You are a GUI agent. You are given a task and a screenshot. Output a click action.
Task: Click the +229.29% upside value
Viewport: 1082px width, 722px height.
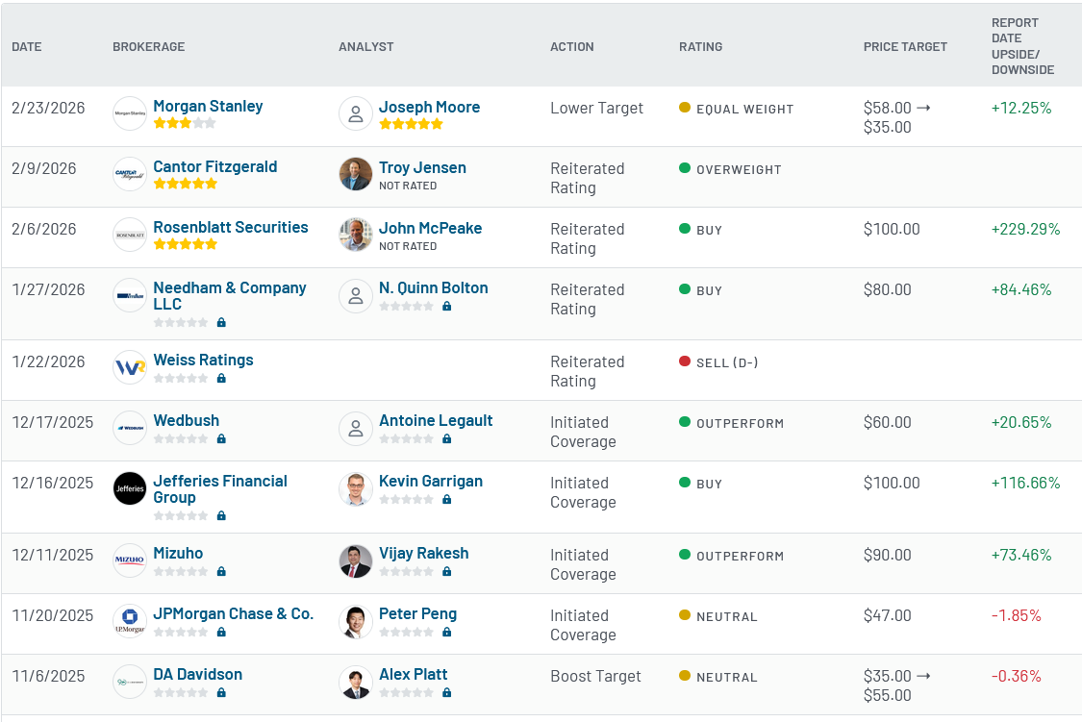1025,229
